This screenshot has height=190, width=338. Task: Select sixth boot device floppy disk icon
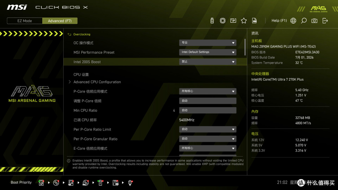(x=115, y=183)
